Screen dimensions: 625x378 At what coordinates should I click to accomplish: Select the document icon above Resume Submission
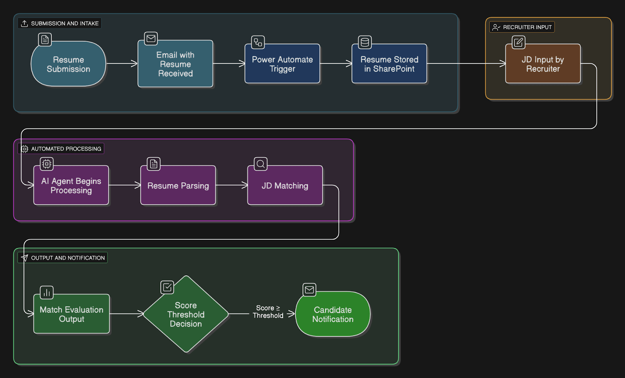45,39
